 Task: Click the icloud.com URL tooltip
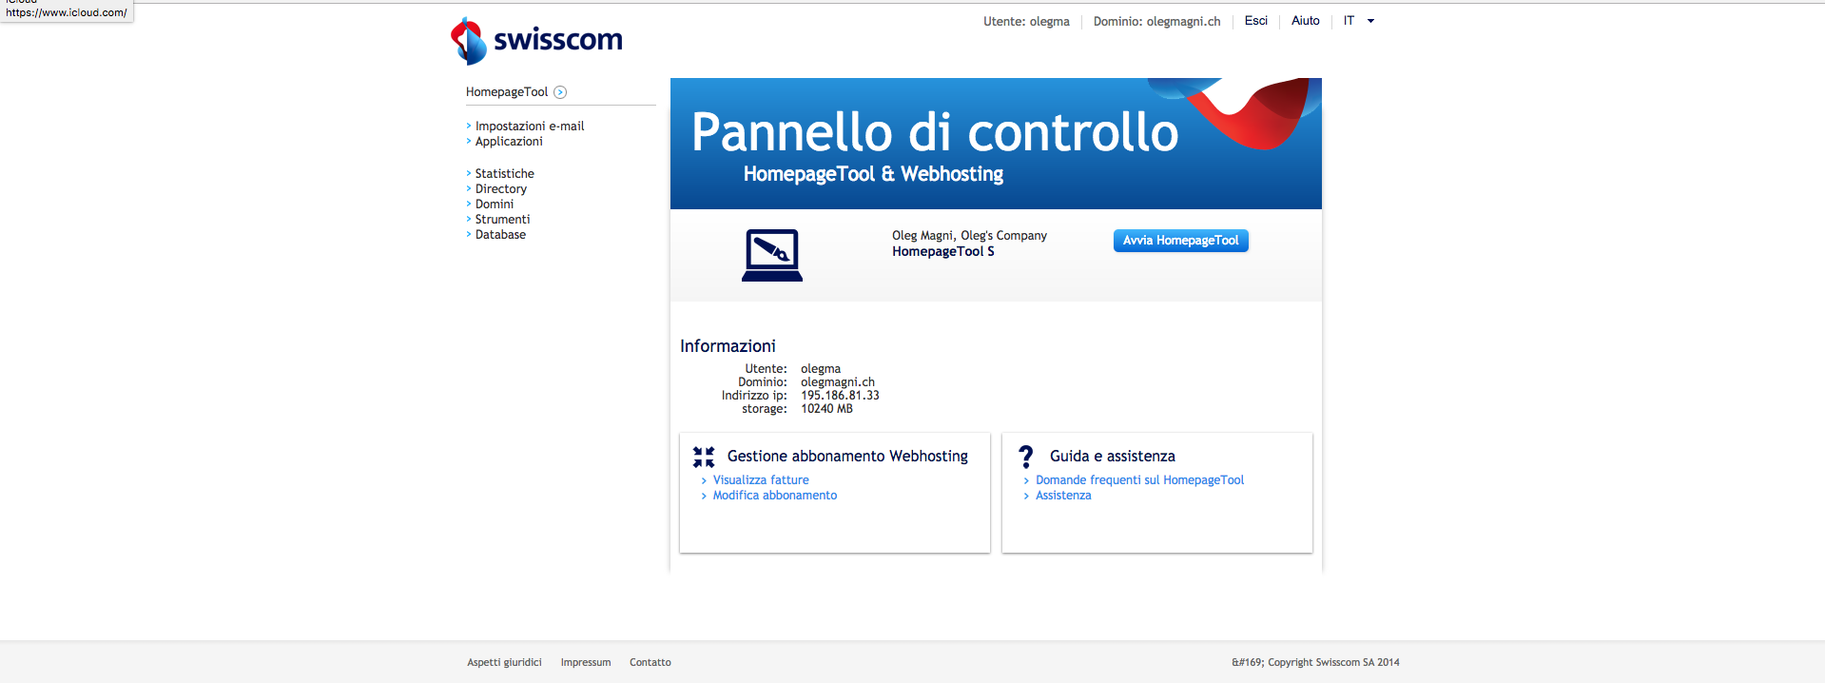tap(67, 12)
